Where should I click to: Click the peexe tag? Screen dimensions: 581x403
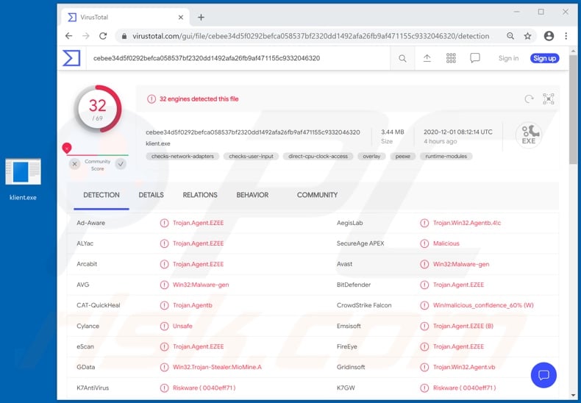[x=403, y=157]
